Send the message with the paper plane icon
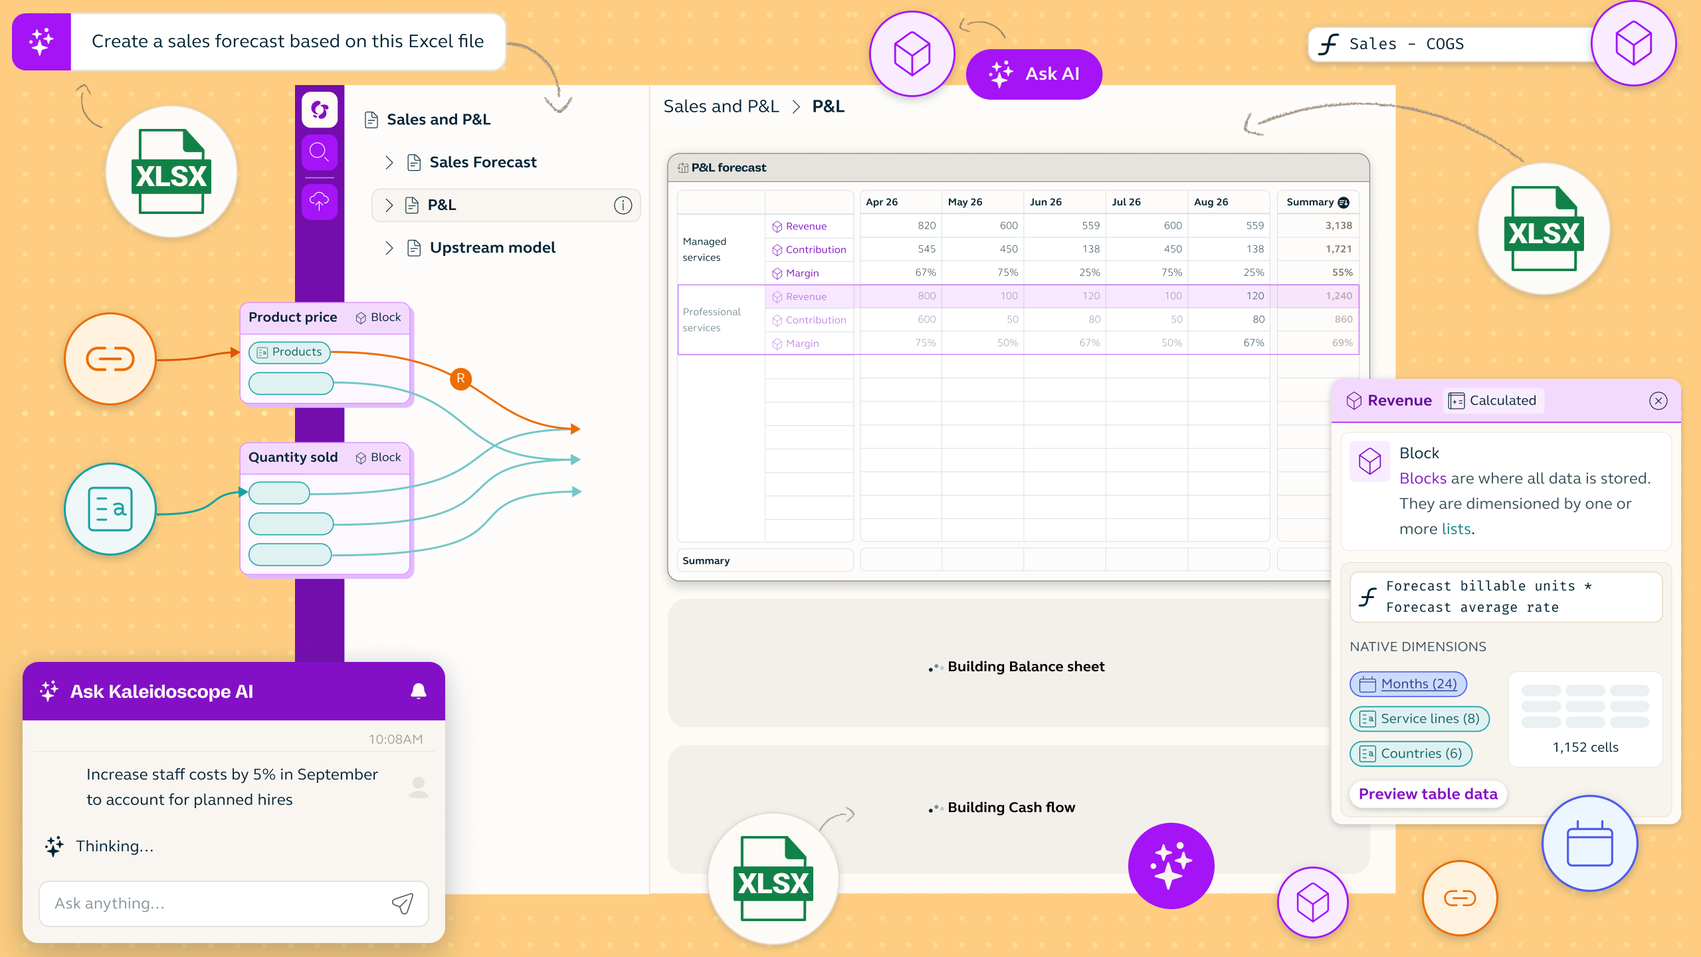The image size is (1701, 957). pyautogui.click(x=403, y=903)
